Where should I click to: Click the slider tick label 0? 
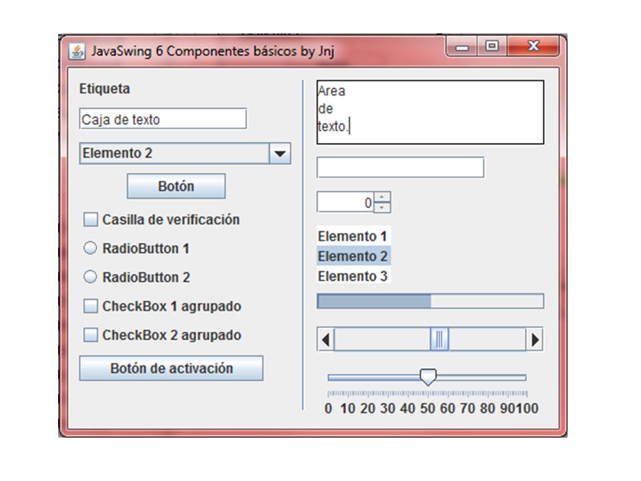pos(329,408)
